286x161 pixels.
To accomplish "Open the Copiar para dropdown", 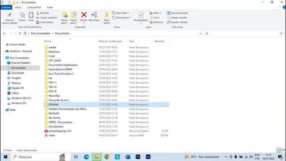I will click(73, 18).
